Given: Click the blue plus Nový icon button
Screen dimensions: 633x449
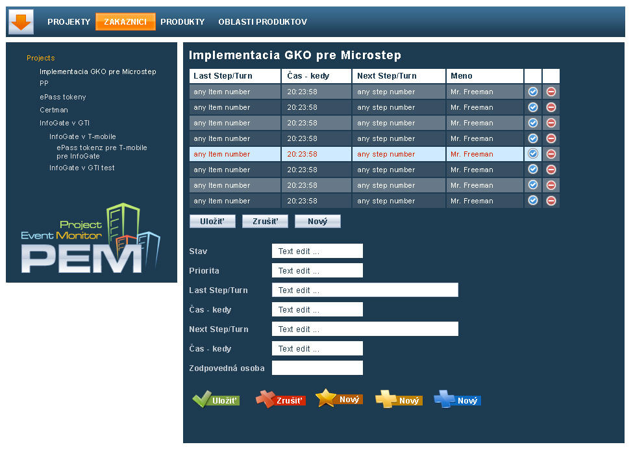Looking at the screenshot, I should point(458,400).
